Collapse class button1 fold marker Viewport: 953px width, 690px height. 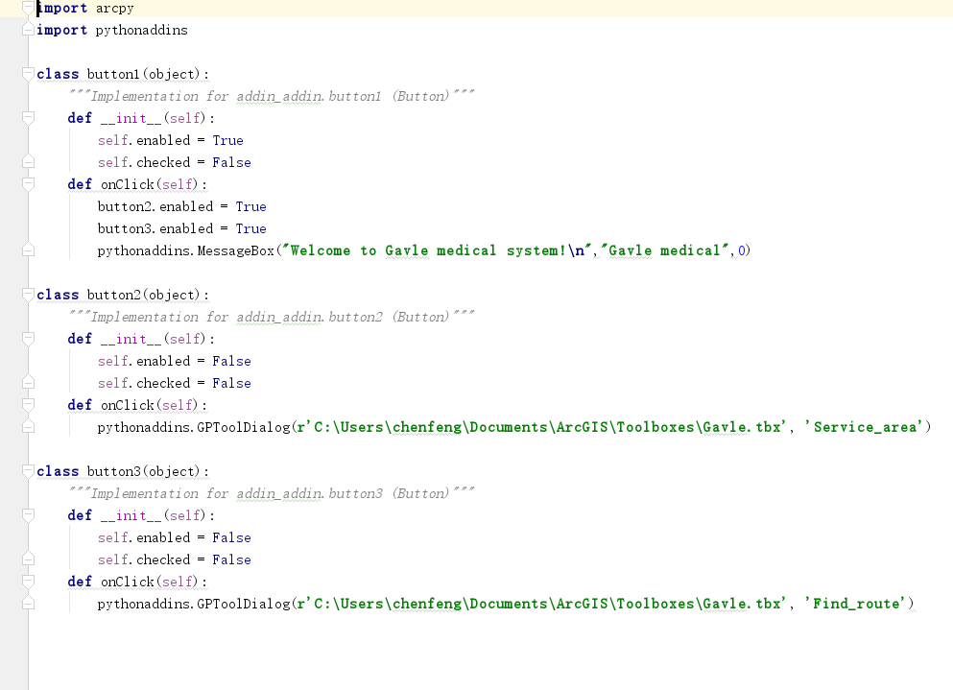28,74
